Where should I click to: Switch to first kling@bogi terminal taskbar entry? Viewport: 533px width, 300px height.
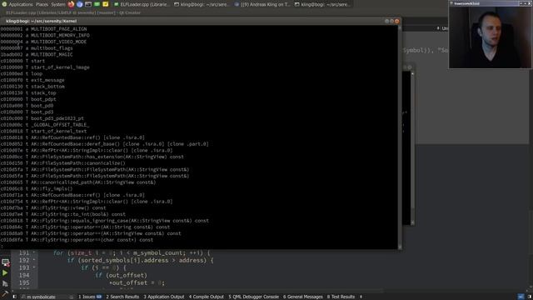pyautogui.click(x=202, y=4)
